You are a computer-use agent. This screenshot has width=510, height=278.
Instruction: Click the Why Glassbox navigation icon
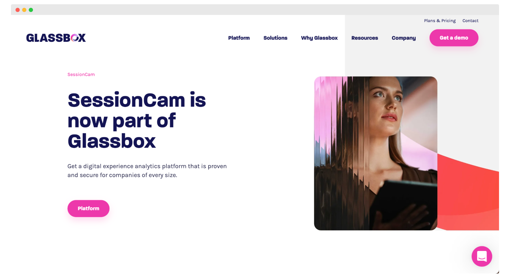point(319,38)
